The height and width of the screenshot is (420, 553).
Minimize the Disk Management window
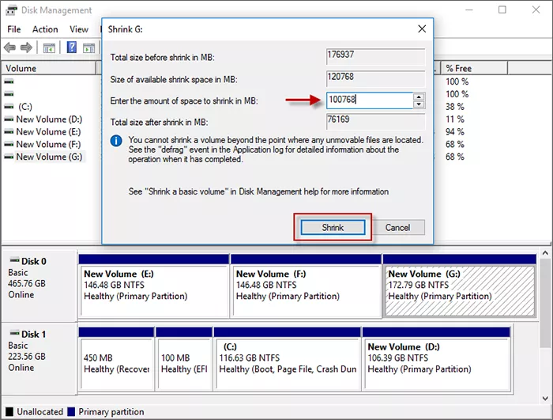469,10
